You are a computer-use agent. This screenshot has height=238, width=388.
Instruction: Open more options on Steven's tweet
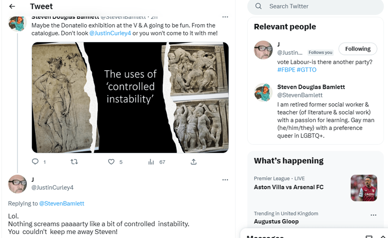(x=225, y=17)
